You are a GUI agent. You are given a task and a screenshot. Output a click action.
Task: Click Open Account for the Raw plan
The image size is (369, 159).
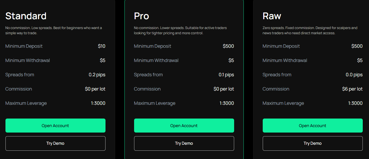click(313, 125)
